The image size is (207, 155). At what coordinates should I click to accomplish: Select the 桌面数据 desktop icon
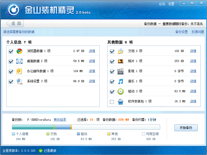tap(19, 61)
